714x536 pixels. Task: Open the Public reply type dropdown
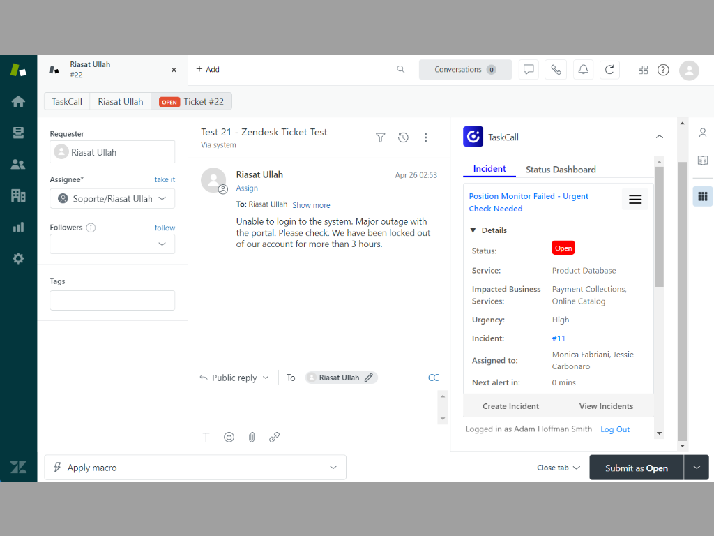click(234, 377)
